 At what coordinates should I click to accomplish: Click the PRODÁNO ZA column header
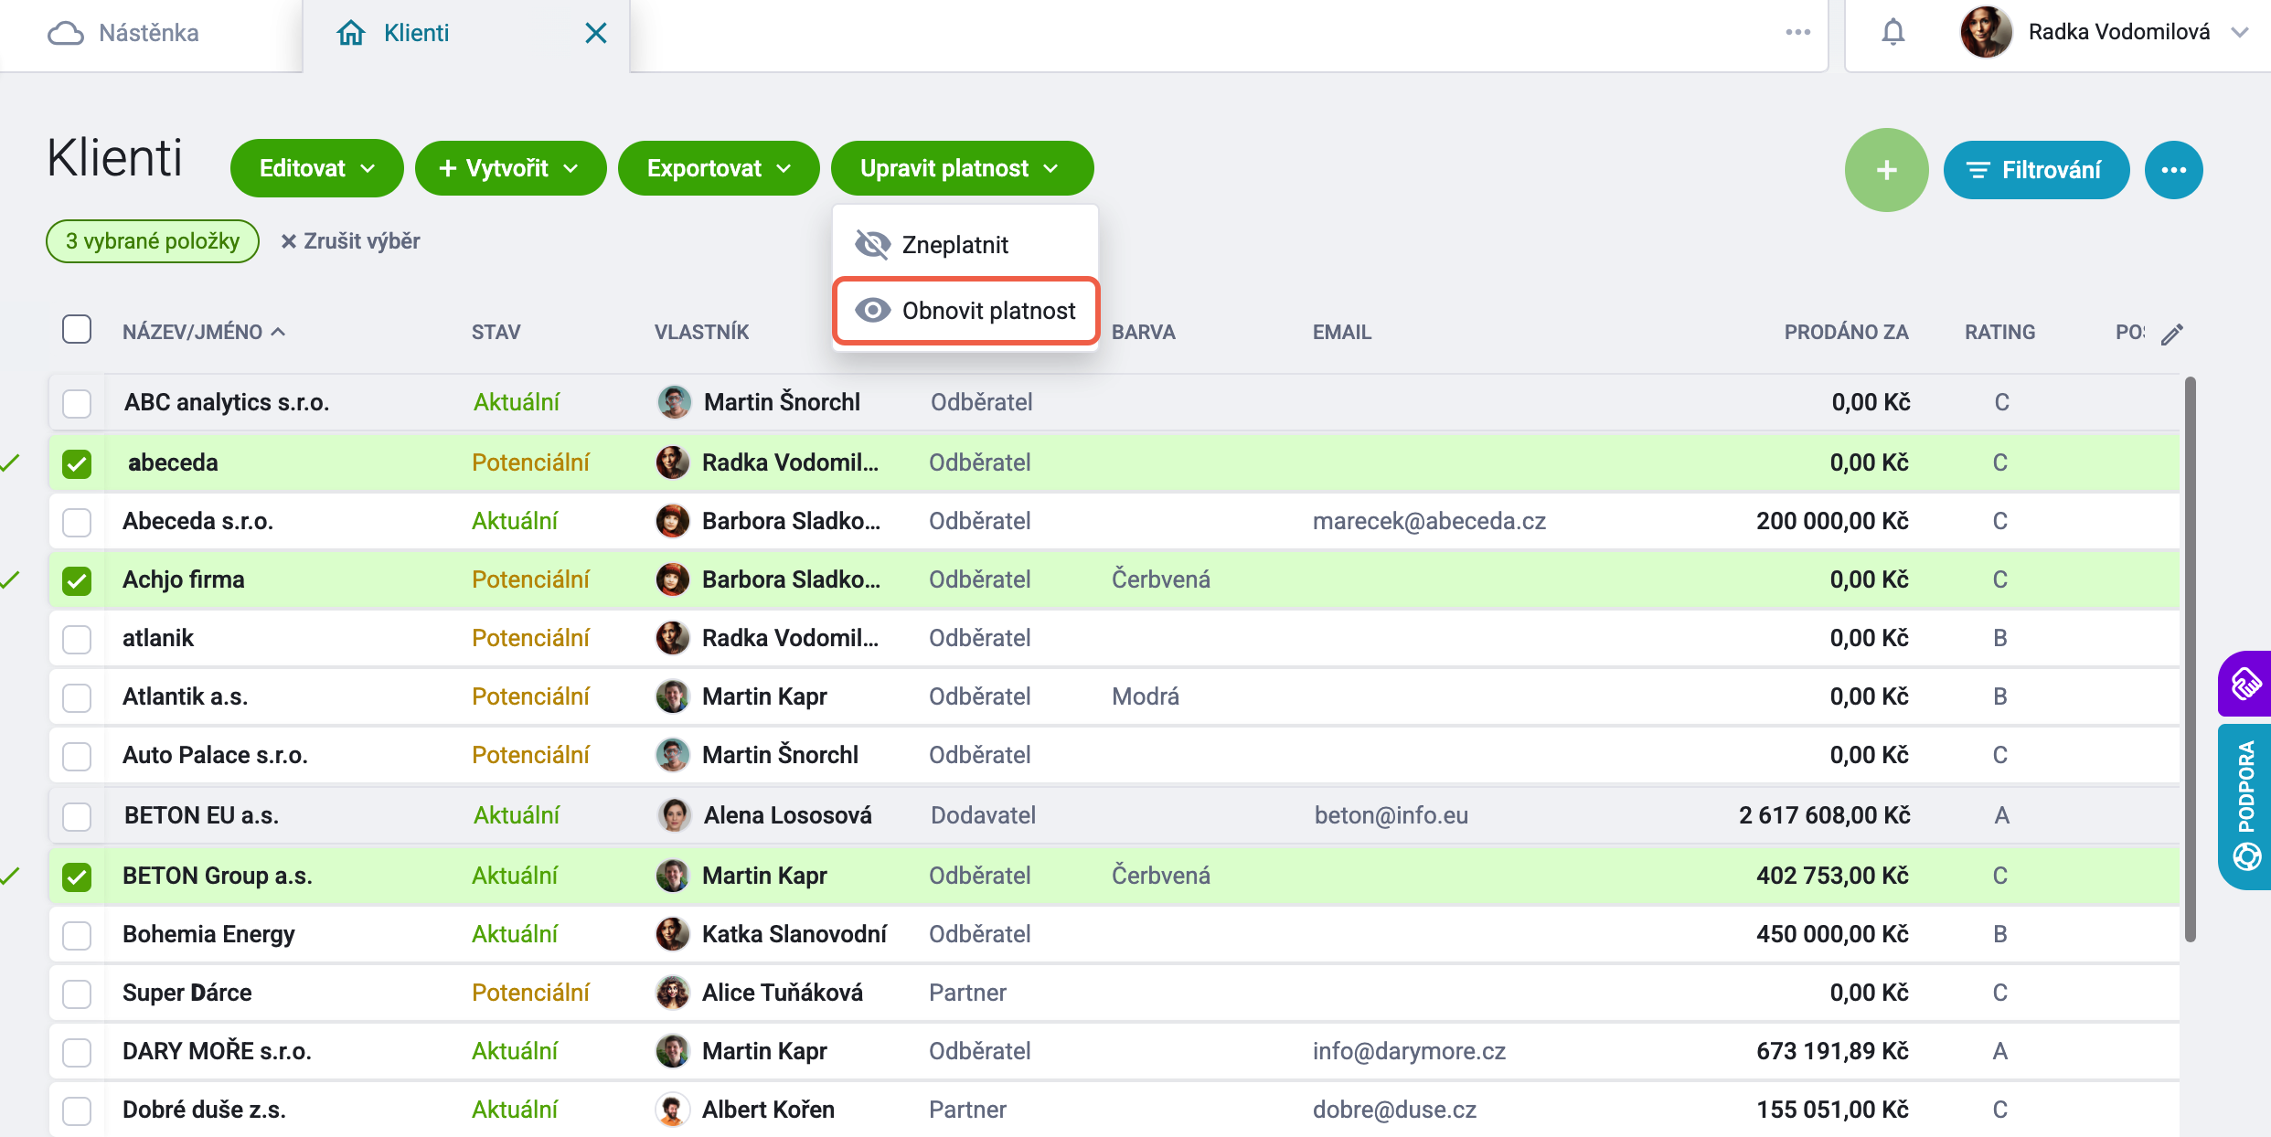click(1846, 332)
